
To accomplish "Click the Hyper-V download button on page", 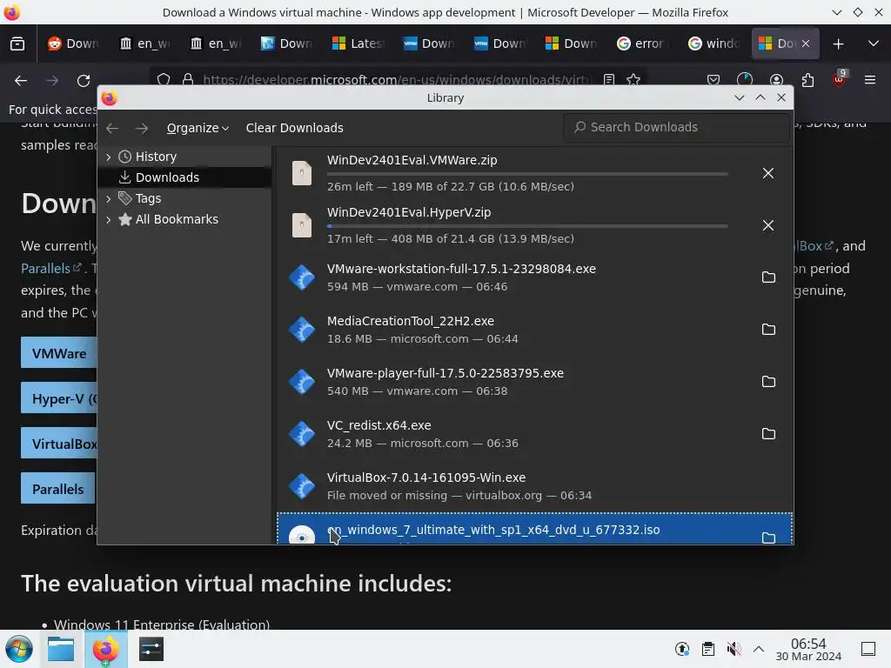I will tap(59, 398).
